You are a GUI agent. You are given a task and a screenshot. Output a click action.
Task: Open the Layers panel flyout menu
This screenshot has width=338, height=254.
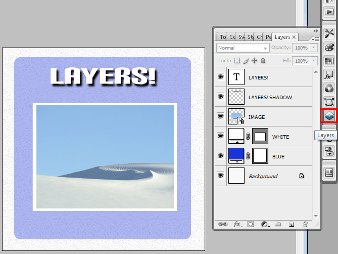point(316,38)
